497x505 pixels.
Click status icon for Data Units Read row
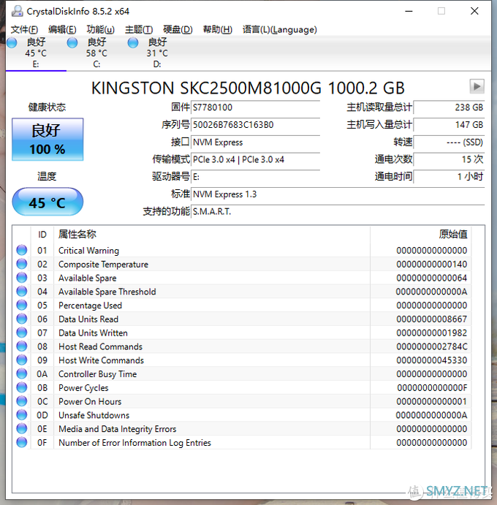pyautogui.click(x=22, y=319)
